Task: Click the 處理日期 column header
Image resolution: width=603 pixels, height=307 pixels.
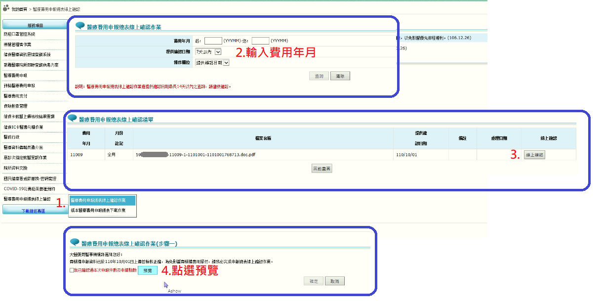Action: tap(499, 138)
